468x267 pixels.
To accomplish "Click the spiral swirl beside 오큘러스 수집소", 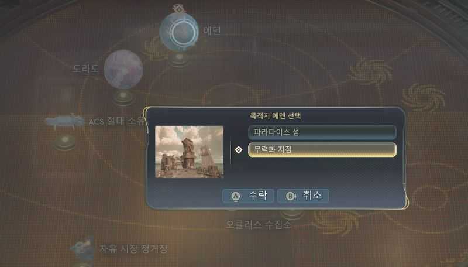I will point(336,222).
